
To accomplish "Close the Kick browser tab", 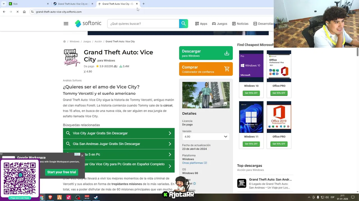I will coord(48,4).
